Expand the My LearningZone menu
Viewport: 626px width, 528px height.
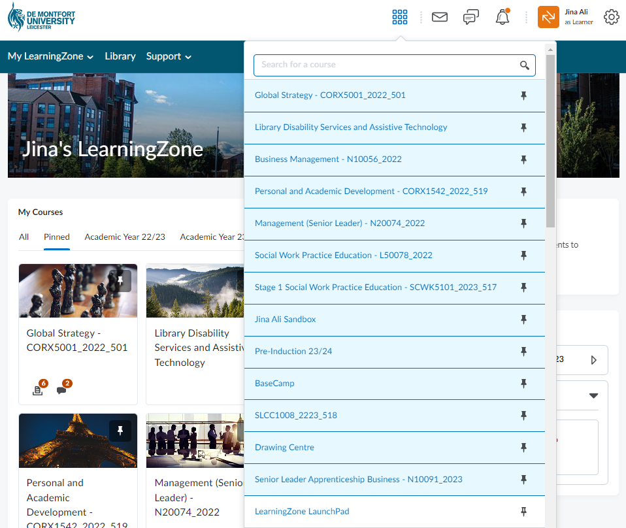pyautogui.click(x=50, y=56)
